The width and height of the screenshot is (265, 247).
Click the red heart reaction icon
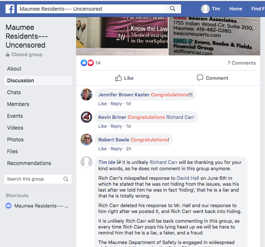pyautogui.click(x=91, y=63)
